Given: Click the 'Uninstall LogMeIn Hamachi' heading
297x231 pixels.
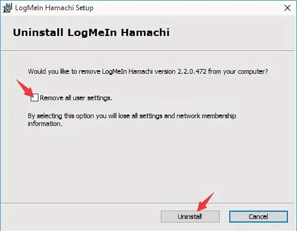Looking at the screenshot, I should 91,32.
